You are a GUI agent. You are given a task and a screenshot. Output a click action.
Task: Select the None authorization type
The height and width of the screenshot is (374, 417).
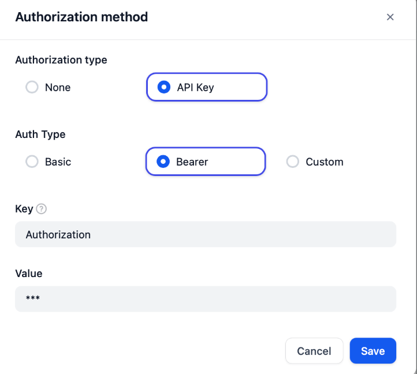click(48, 87)
